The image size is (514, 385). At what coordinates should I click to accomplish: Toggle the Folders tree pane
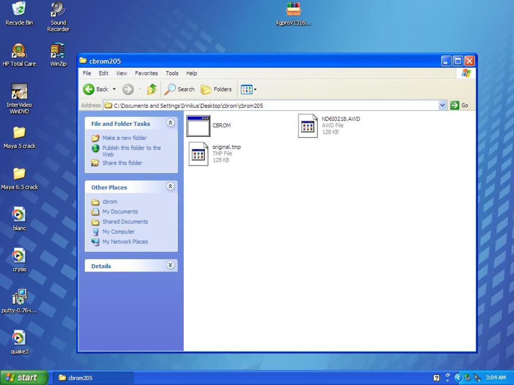tap(216, 89)
